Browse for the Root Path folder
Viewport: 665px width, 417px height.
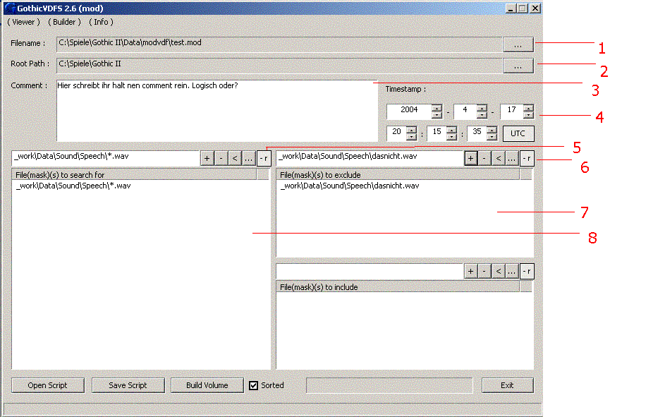coord(518,66)
